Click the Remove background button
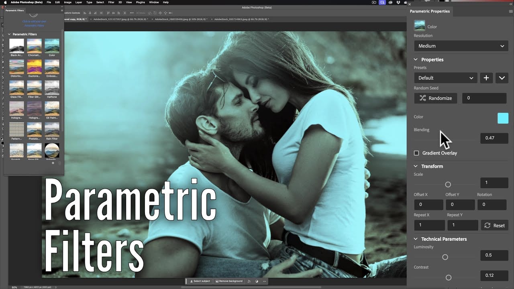The image size is (514, 289). pyautogui.click(x=229, y=281)
